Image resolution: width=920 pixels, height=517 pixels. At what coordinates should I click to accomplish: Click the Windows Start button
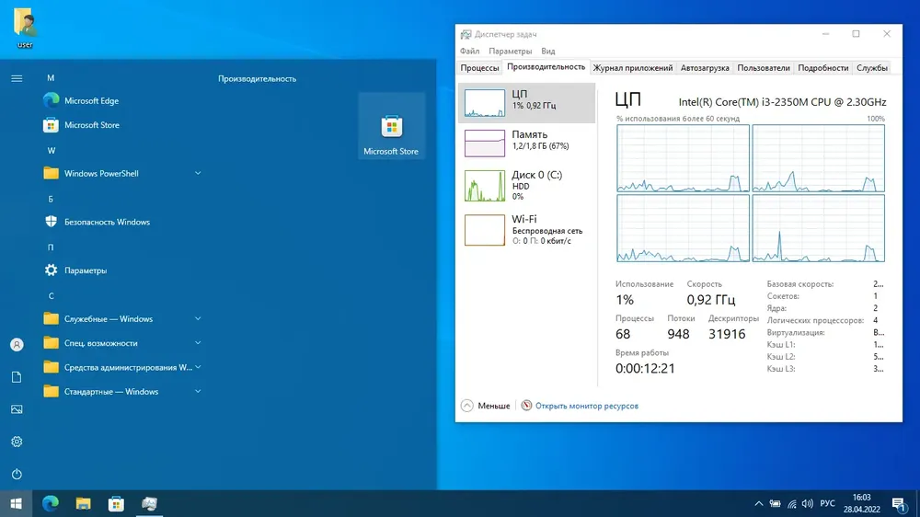(16, 503)
